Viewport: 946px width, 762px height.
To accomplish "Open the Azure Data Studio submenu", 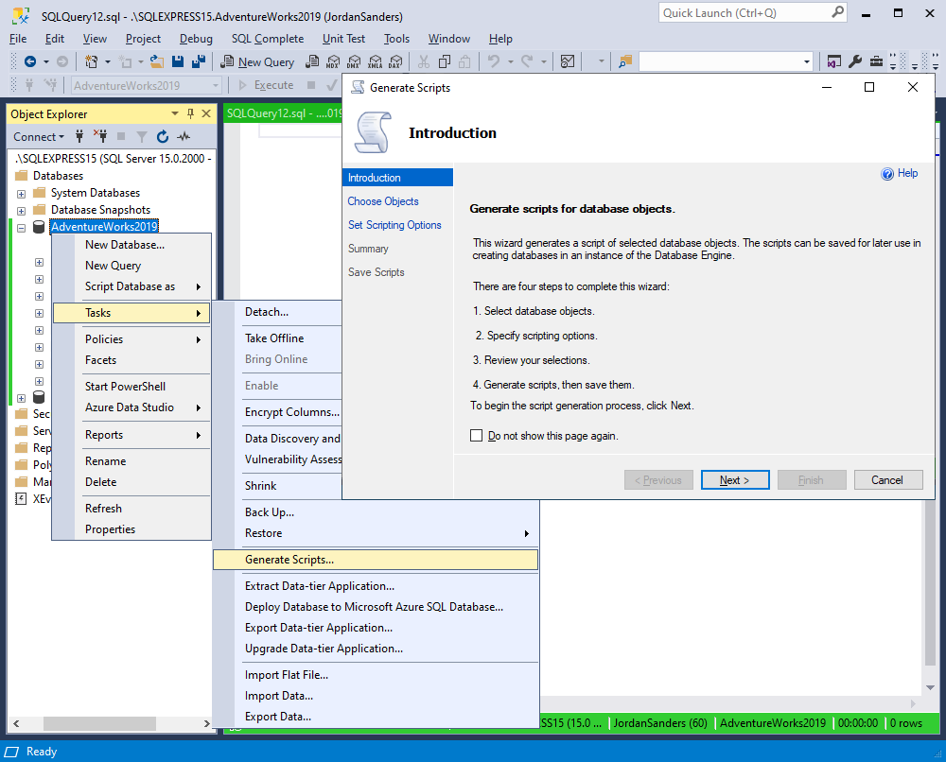I will pyautogui.click(x=131, y=407).
